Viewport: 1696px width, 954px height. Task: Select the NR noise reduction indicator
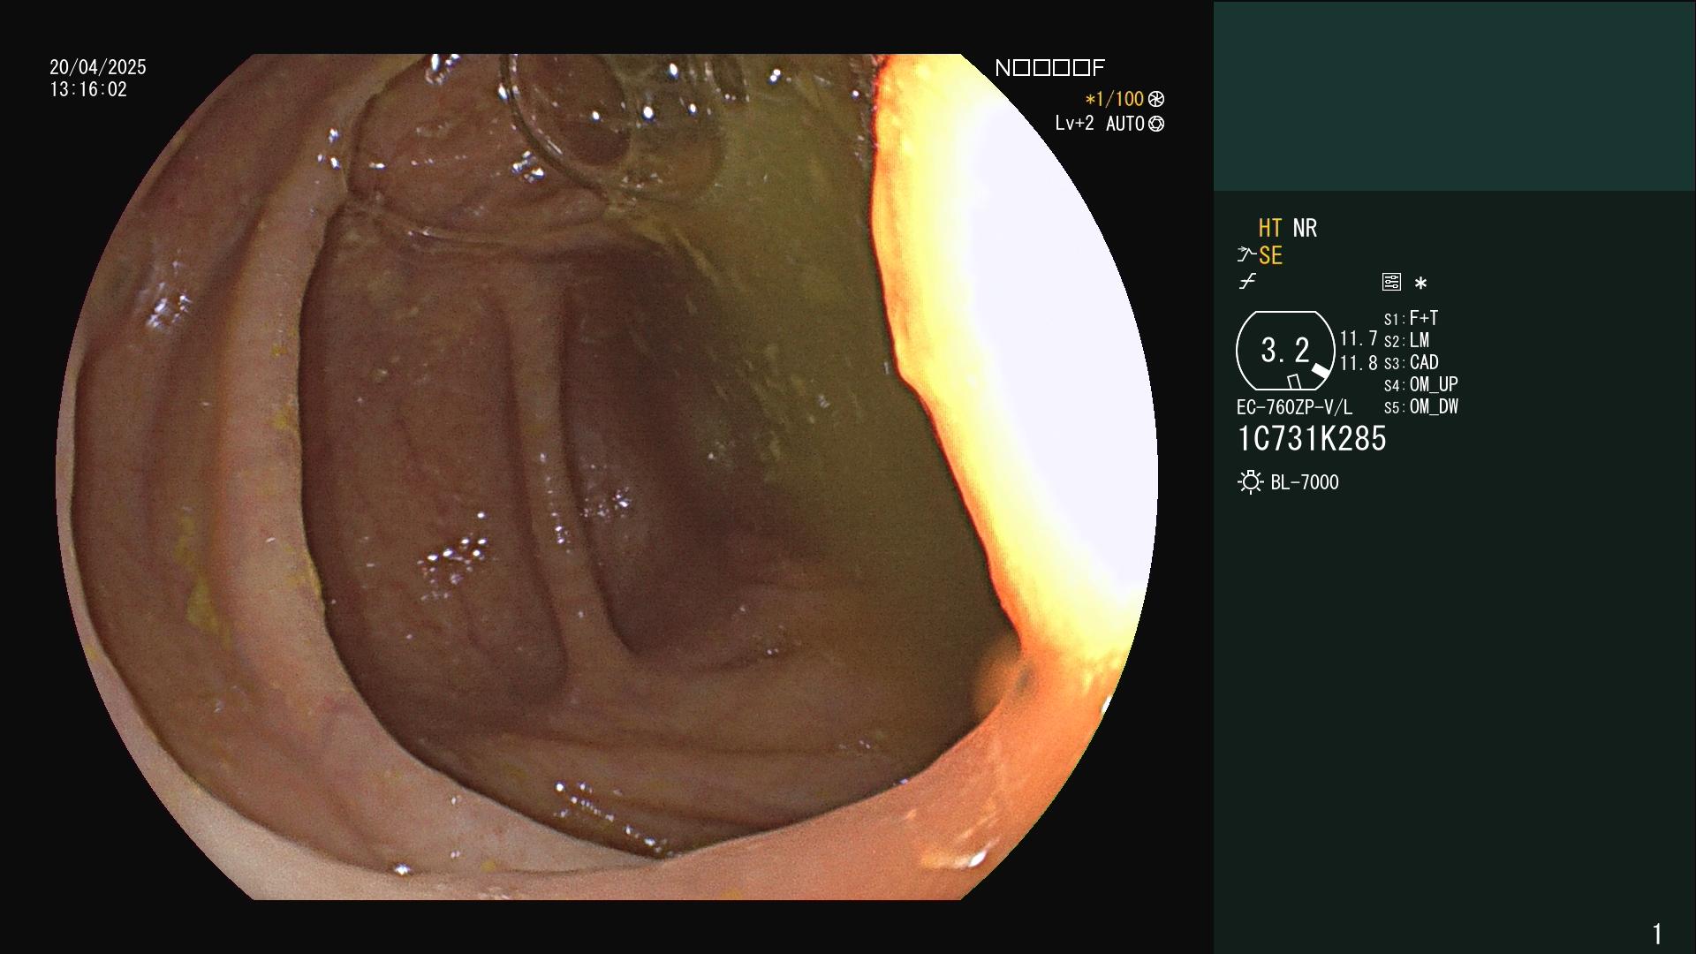[x=1305, y=229]
